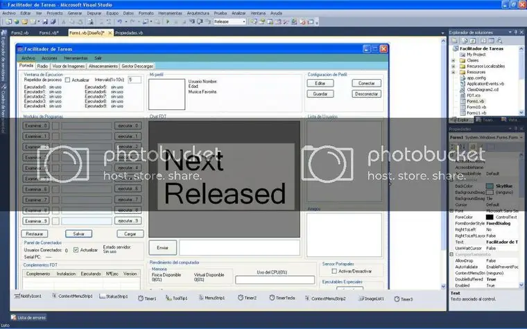Click the Save All icon in the toolbar
The height and width of the screenshot is (329, 527).
[x=53, y=22]
